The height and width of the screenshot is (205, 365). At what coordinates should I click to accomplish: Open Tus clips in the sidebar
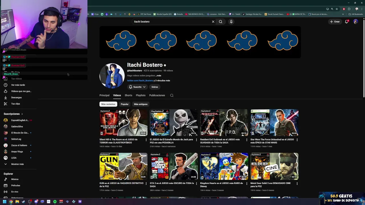tap(12, 104)
